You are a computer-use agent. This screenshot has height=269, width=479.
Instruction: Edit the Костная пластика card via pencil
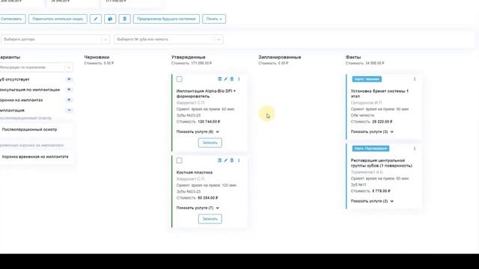point(225,161)
